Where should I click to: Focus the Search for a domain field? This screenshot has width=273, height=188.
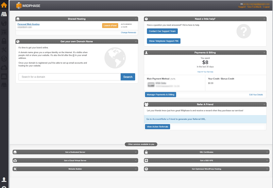click(x=70, y=77)
